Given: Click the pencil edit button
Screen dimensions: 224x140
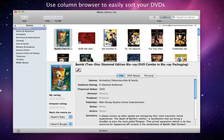Looking at the screenshot, I should (78, 70).
